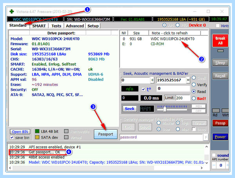Toggle the sound checkbox
The image size is (235, 178).
pyautogui.click(x=214, y=155)
